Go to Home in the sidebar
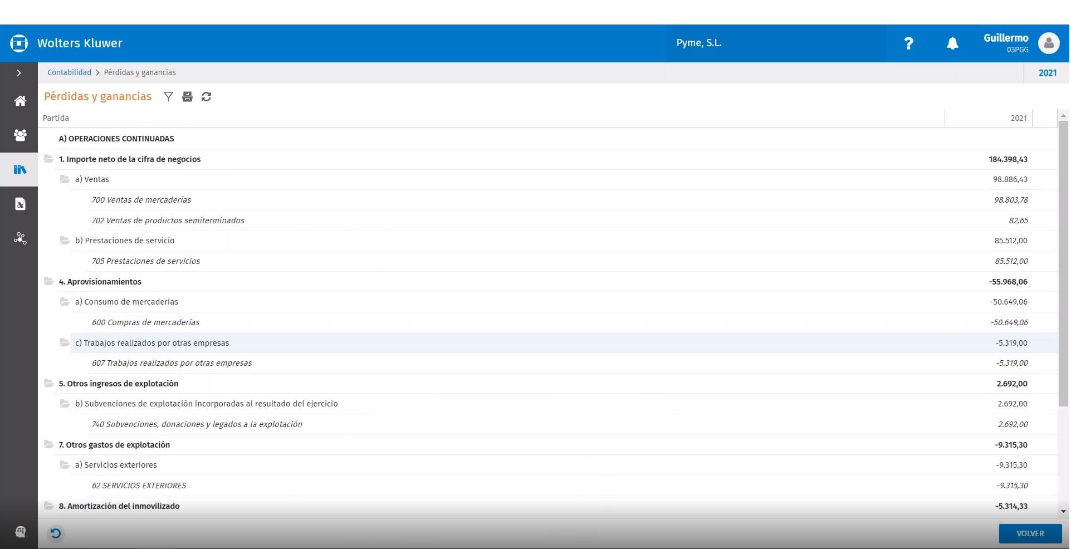Image resolution: width=1071 pixels, height=549 pixels. tap(20, 101)
